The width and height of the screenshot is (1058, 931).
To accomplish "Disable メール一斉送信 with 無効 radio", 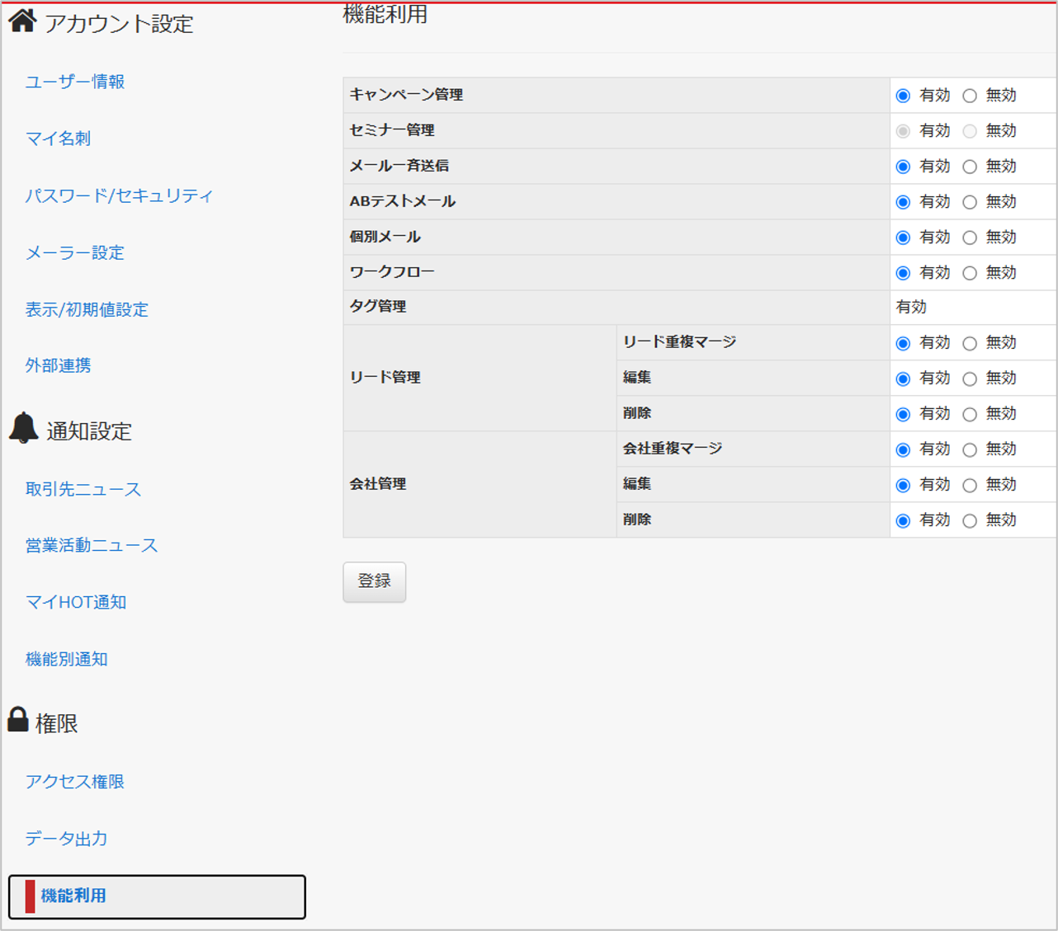I will pos(970,167).
